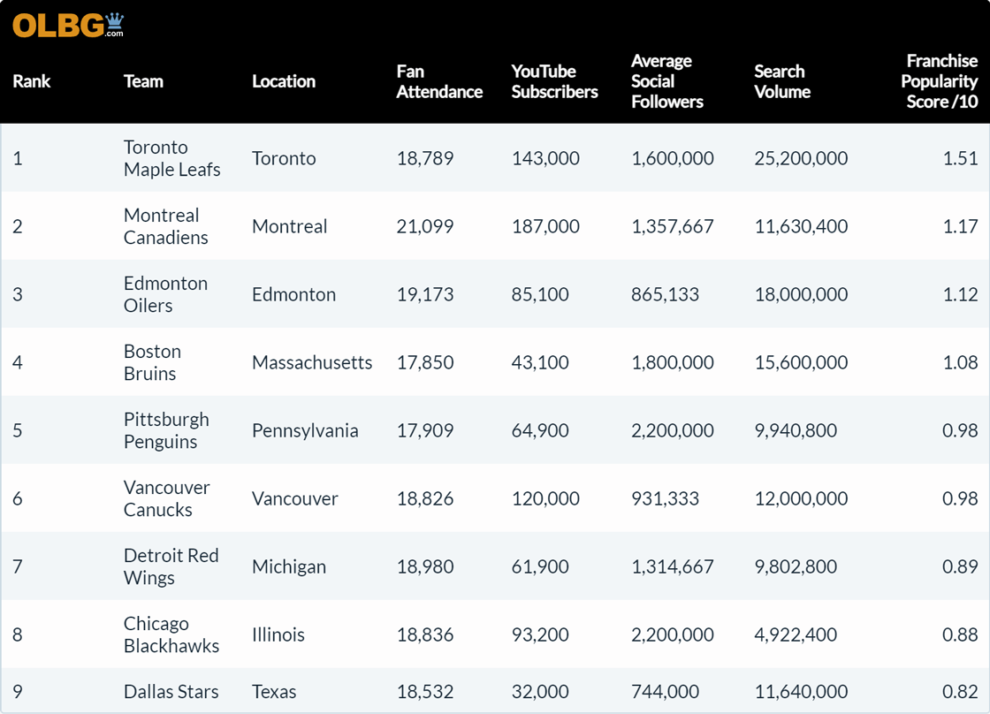The width and height of the screenshot is (990, 714).
Task: Click fan attendance value 19,173
Action: click(x=425, y=295)
